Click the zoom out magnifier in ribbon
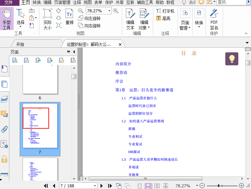Viewport: 251px width, 189px height. coord(81,11)
